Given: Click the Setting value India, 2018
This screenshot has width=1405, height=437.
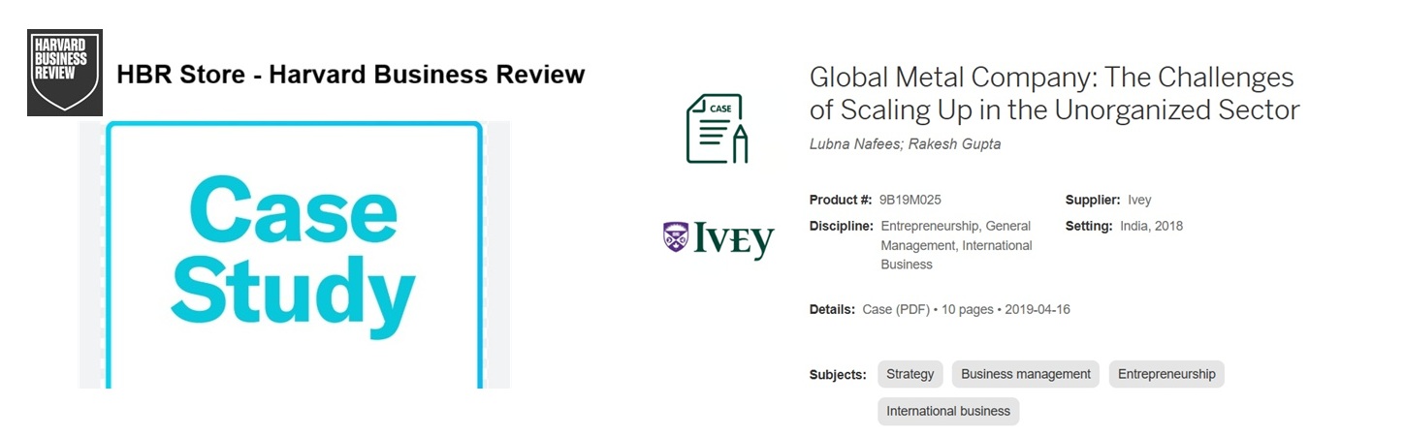Looking at the screenshot, I should 1152,226.
